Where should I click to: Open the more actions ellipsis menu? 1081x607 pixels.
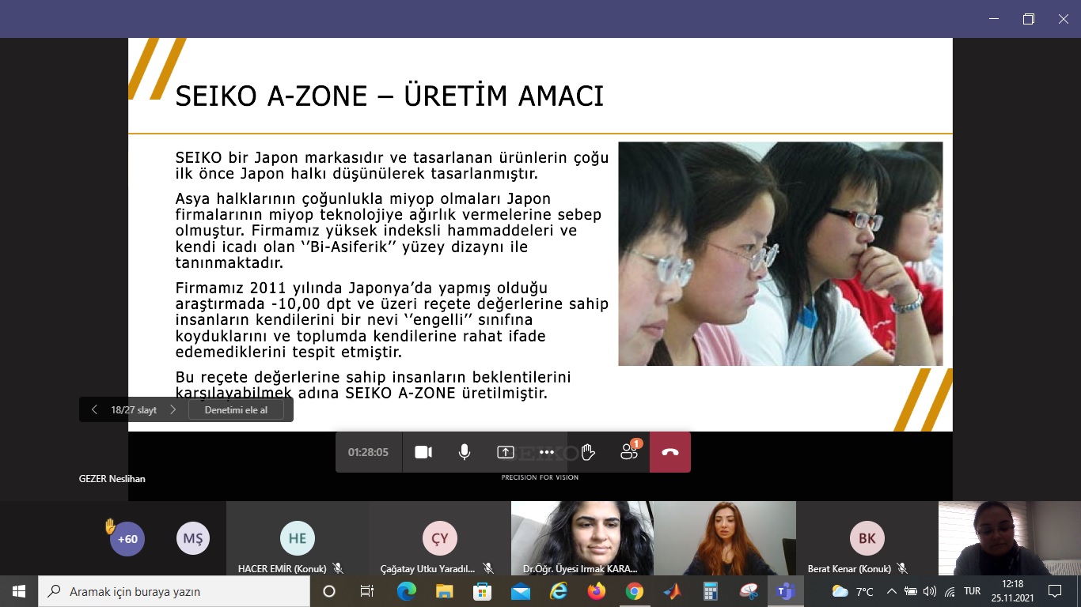(547, 452)
